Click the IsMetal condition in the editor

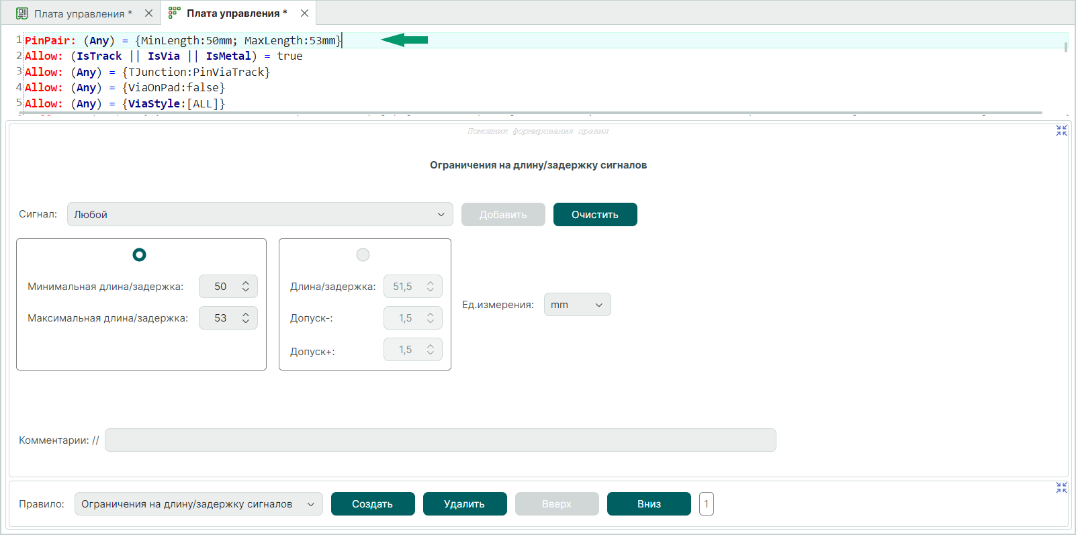228,56
